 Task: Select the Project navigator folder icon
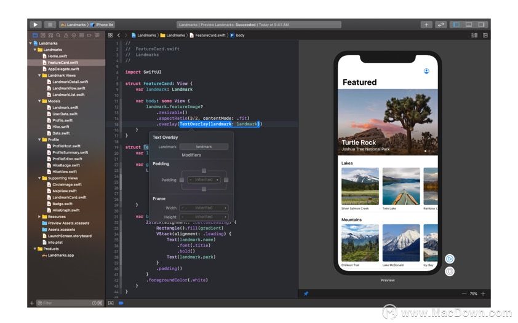tap(35, 35)
